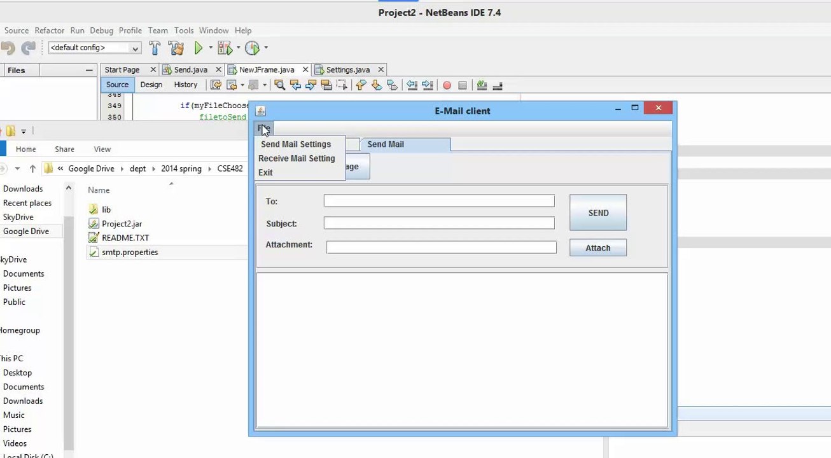Comment the line with the comment icon
This screenshot has width=831, height=458.
(482, 85)
